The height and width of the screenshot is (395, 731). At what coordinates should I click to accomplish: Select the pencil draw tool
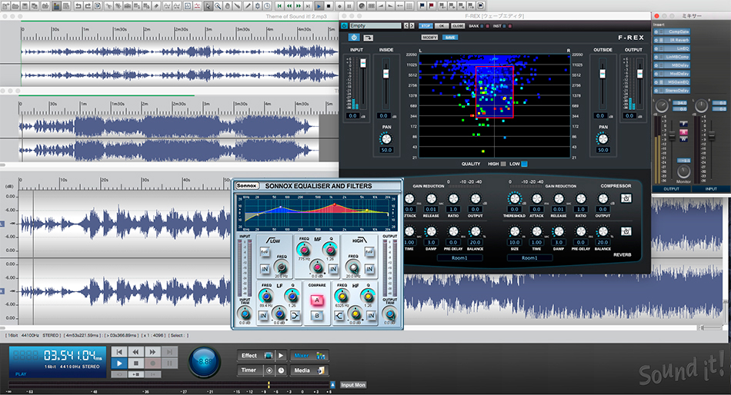(248, 6)
